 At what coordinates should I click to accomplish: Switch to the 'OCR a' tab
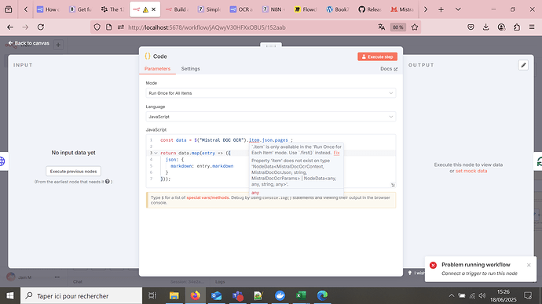[241, 9]
